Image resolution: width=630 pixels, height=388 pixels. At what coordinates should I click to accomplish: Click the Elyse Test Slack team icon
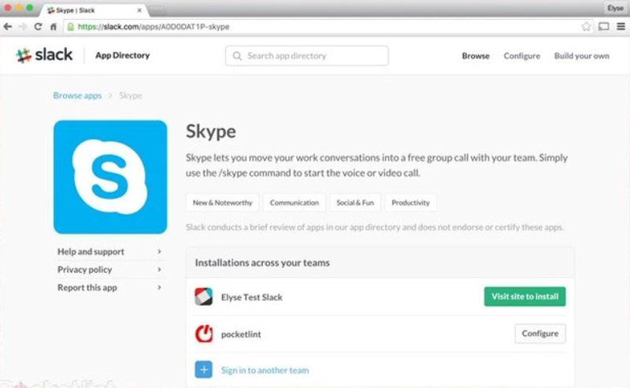(204, 297)
